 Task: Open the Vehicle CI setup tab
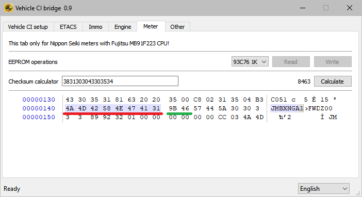[28, 27]
